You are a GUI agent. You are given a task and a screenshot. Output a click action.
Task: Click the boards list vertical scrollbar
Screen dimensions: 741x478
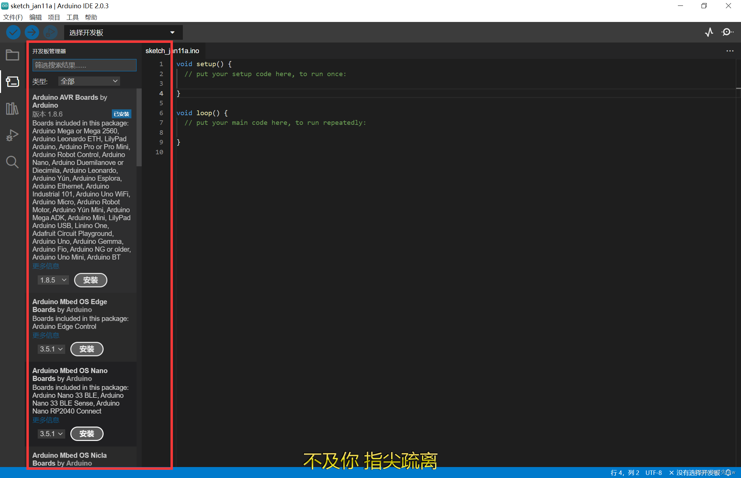tap(139, 128)
